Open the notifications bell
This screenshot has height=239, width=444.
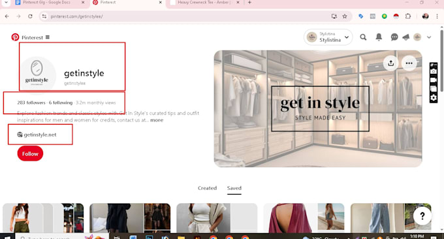379,37
